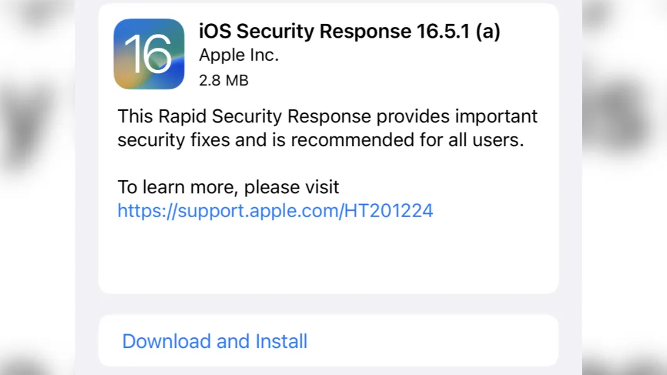Open the support.apple.com/HT201224 link
Screen dimensions: 667x375
(x=275, y=211)
